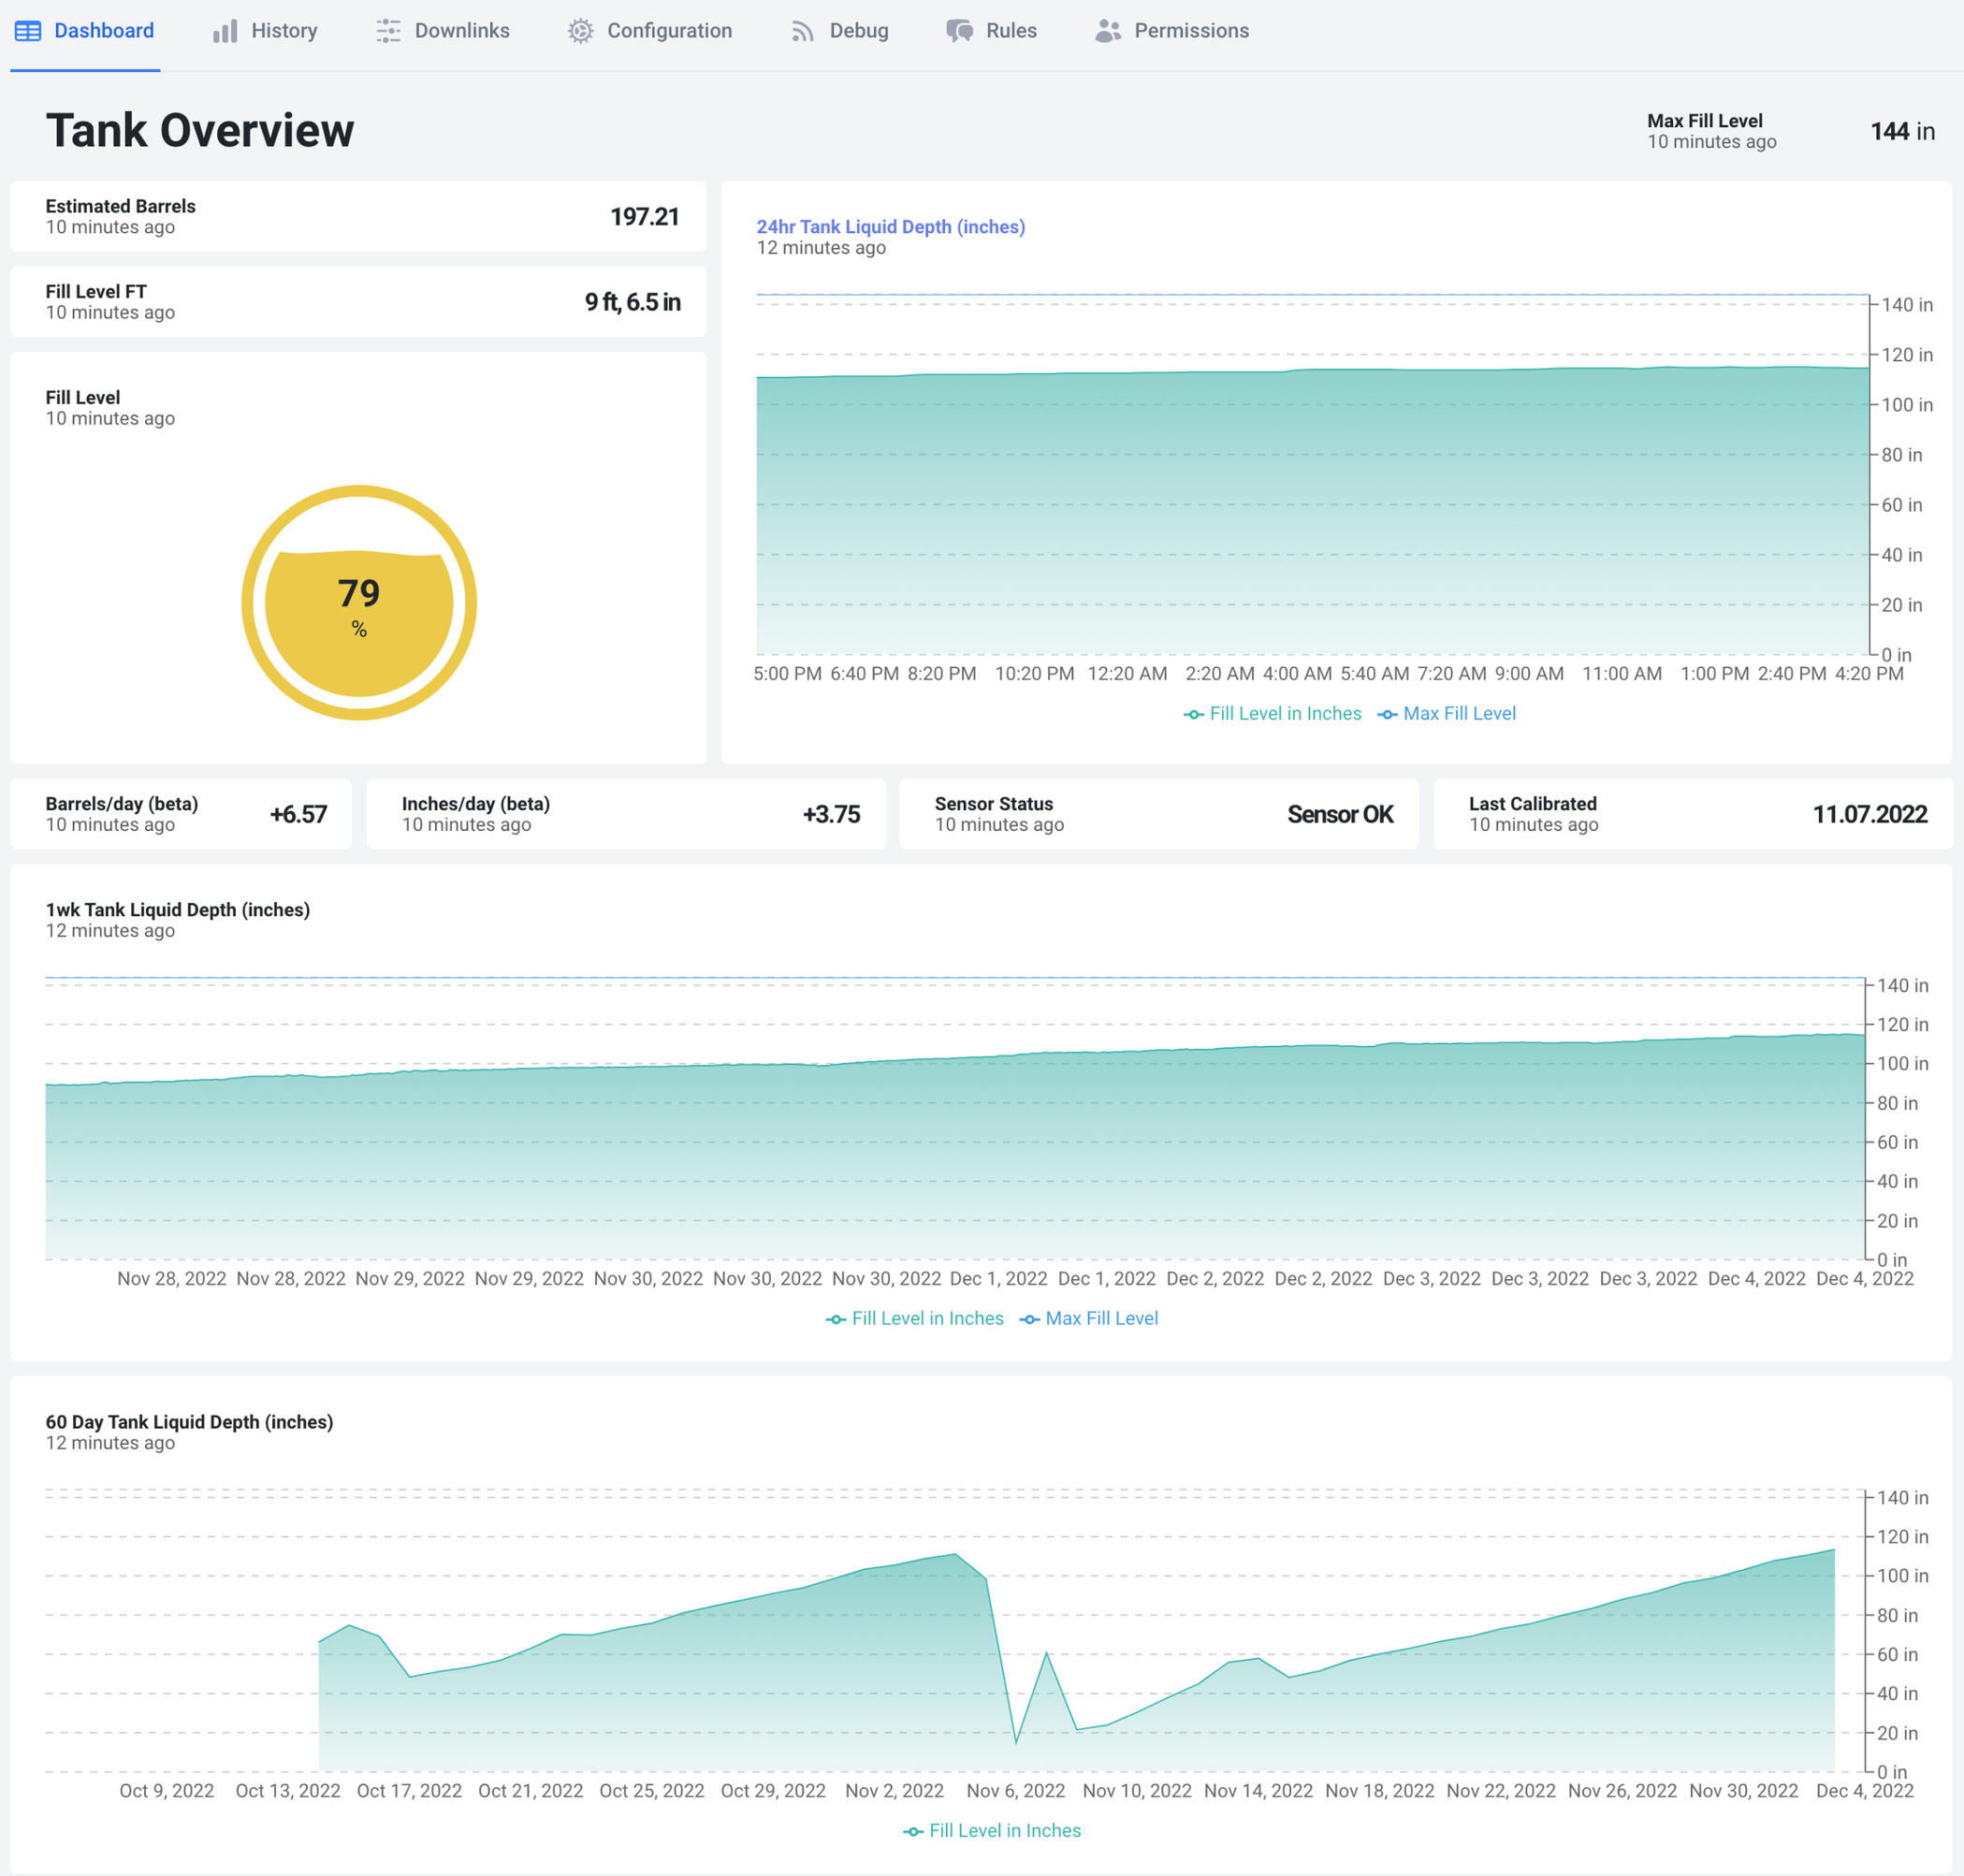Switch to the Permissions tab
Image resolution: width=1964 pixels, height=1876 pixels.
tap(1172, 31)
